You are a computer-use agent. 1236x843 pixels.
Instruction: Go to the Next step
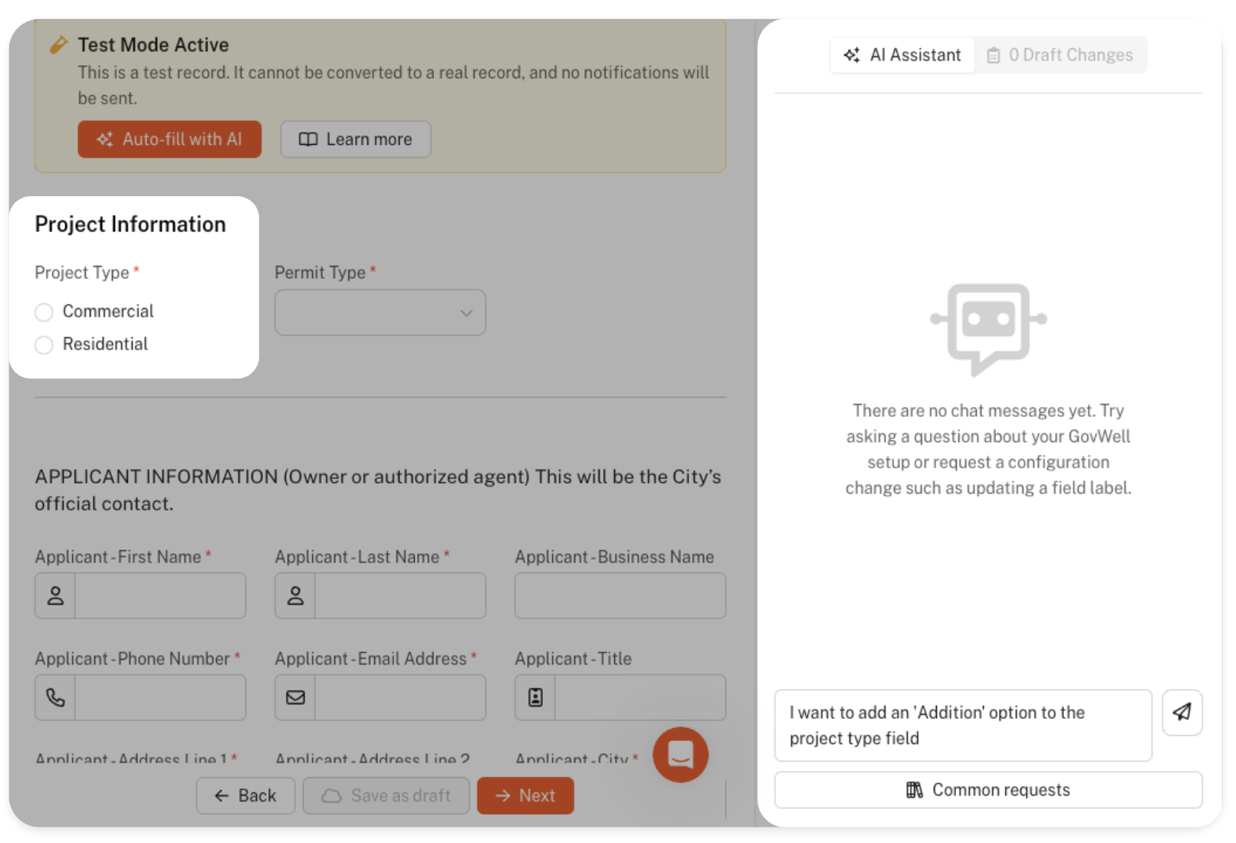pos(525,795)
